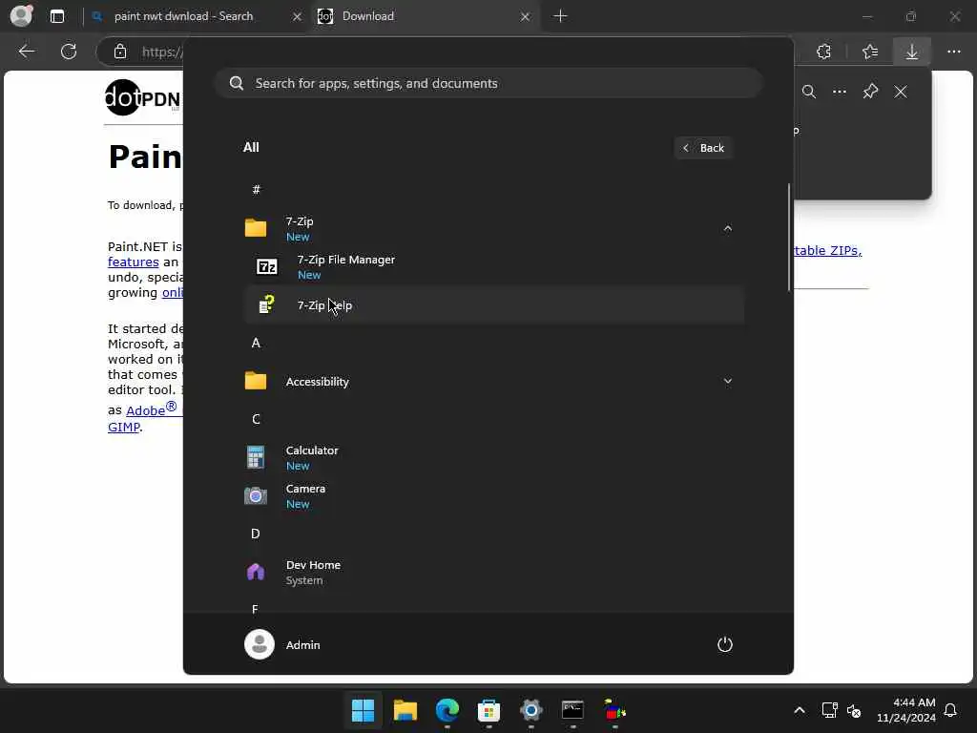Viewport: 977px width, 733px height.
Task: Launch the Calculator app
Action: coord(493,458)
